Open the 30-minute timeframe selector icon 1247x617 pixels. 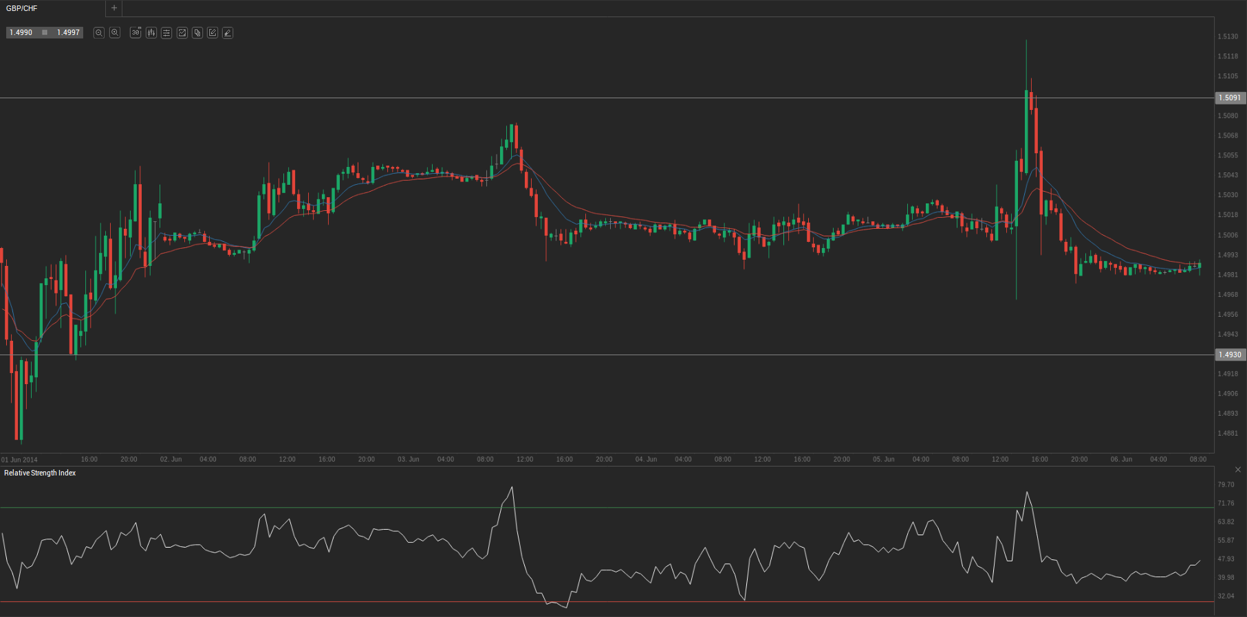coord(135,32)
